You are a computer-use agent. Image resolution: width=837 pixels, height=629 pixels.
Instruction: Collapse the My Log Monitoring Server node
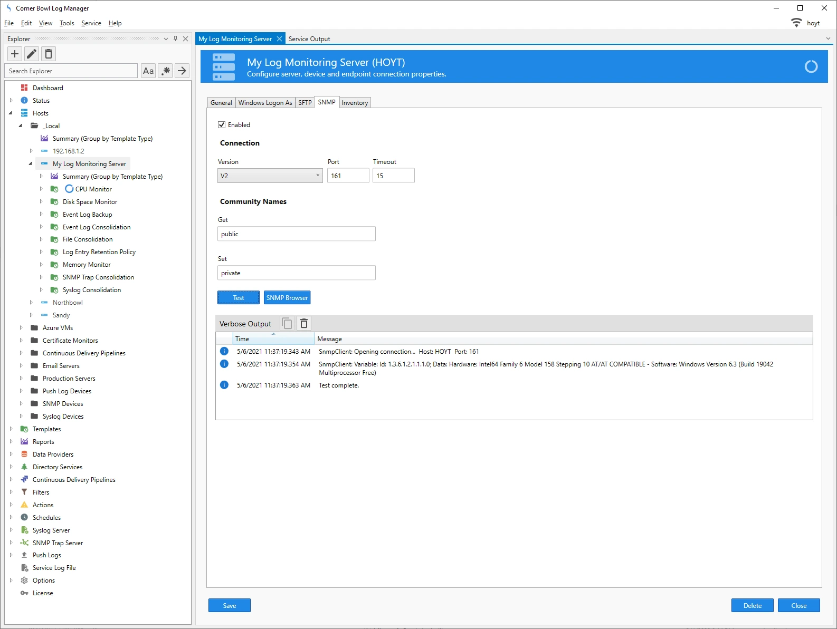[x=31, y=164]
